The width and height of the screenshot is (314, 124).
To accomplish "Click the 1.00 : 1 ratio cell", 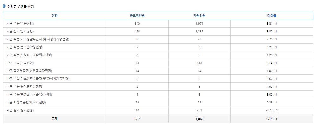I will coord(272,71).
